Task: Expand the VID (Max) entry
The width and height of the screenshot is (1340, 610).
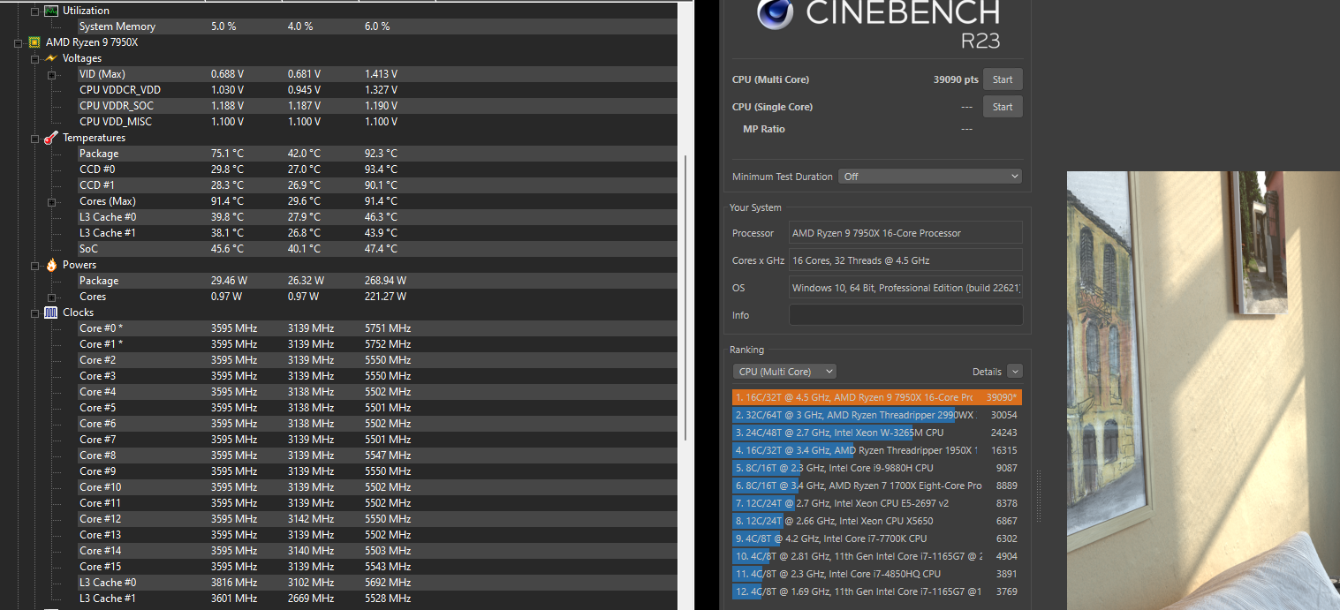Action: click(51, 73)
